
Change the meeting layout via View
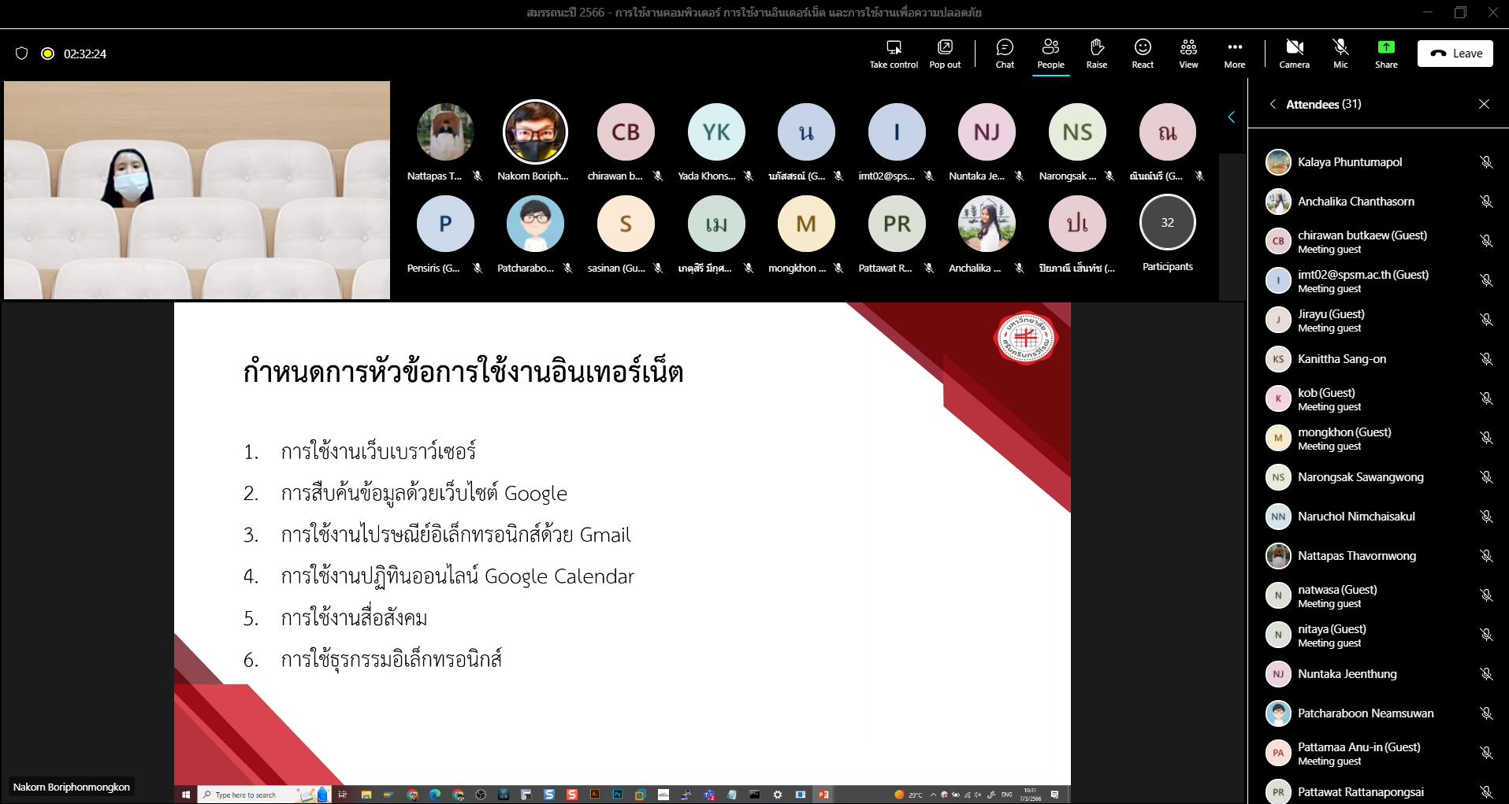tap(1188, 53)
